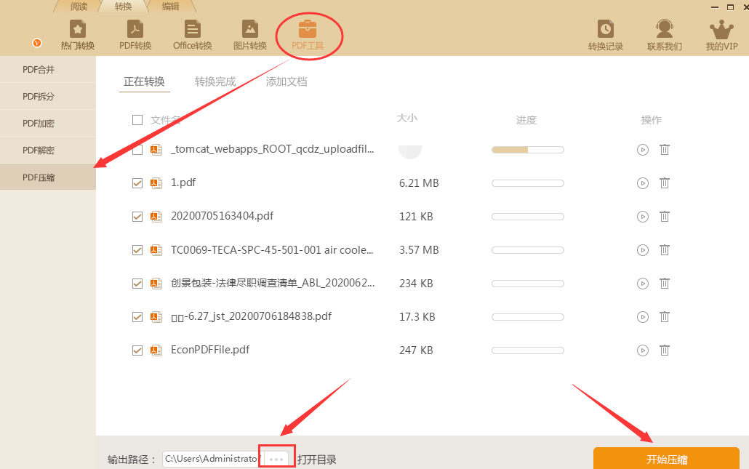Delete the TC0069-TECA-SPC file row

tap(665, 250)
